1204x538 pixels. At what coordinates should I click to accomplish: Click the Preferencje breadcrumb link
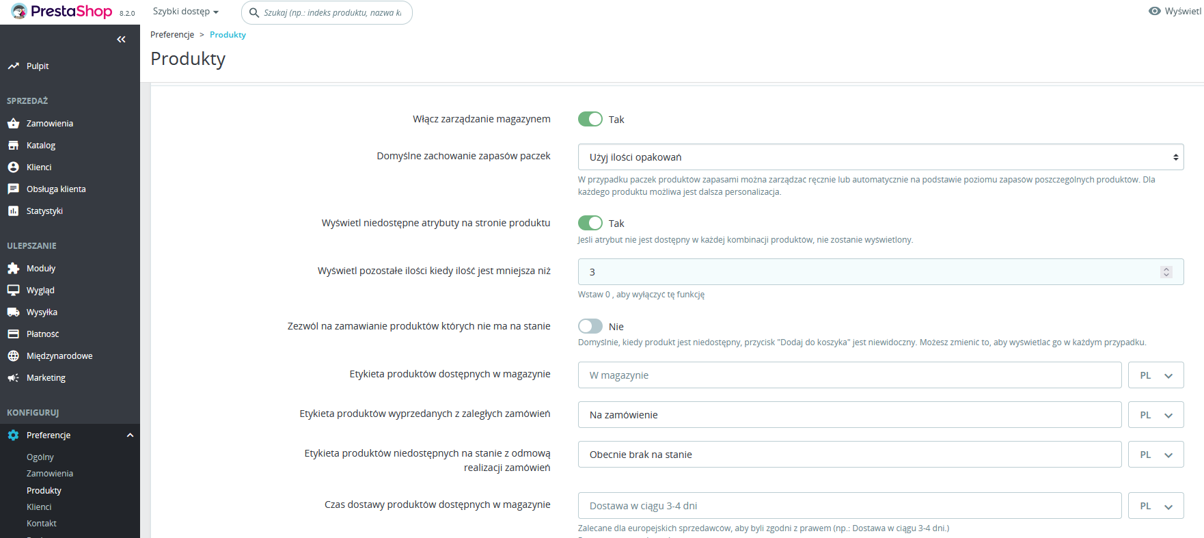point(172,35)
